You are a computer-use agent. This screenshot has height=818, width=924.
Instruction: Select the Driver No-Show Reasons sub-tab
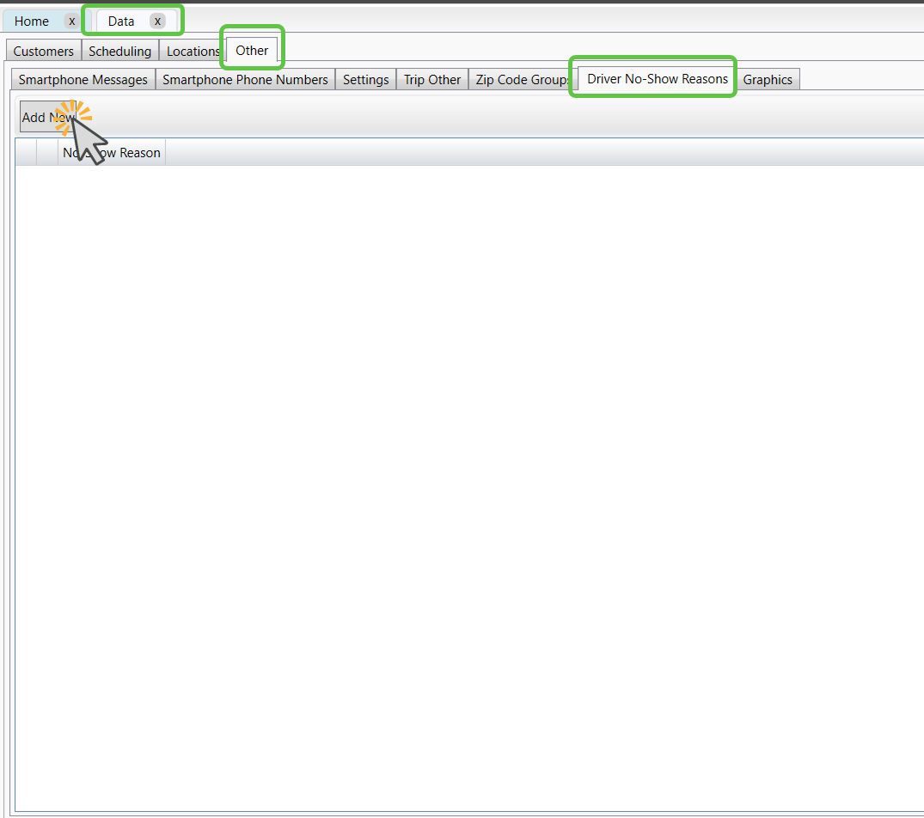click(x=657, y=79)
